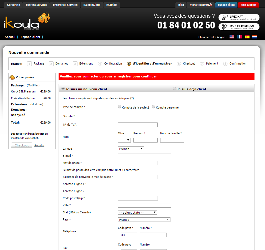Select the Dutch flag language icon

(x=254, y=37)
